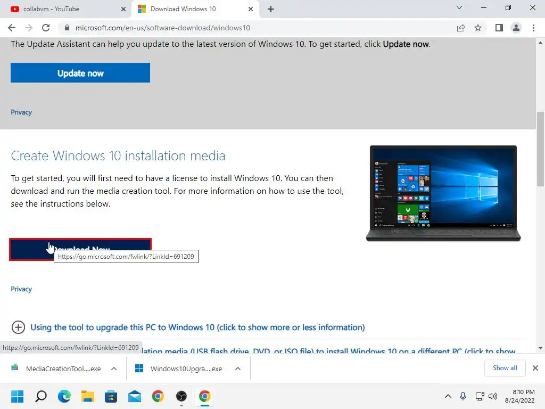Open active Chrome taskbar icon
Image resolution: width=545 pixels, height=409 pixels.
[x=205, y=396]
